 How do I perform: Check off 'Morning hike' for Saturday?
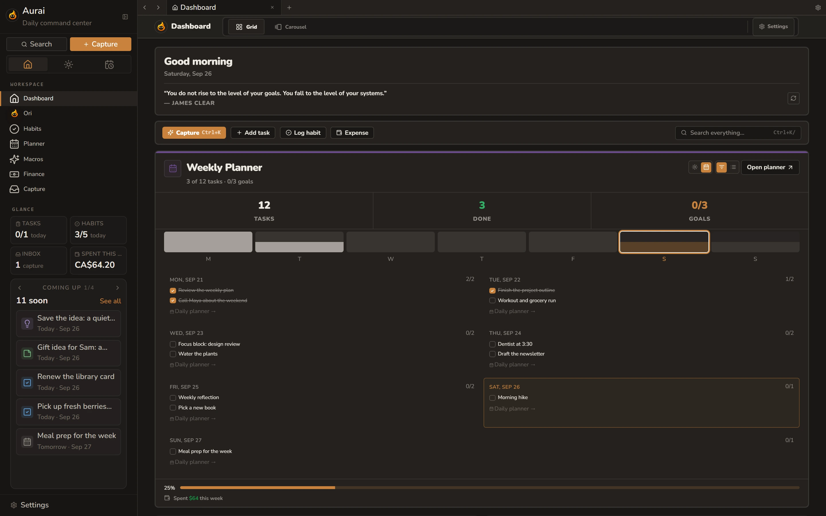(x=492, y=398)
